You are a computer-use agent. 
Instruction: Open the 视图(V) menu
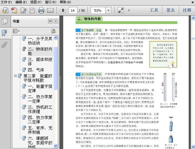(35, 2)
